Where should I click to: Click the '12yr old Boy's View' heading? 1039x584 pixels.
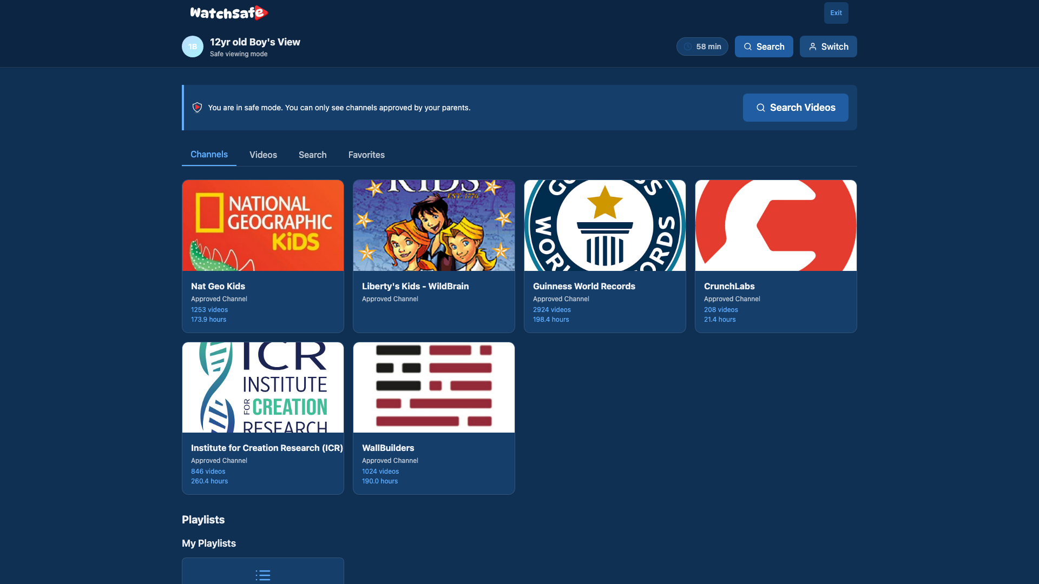(255, 42)
